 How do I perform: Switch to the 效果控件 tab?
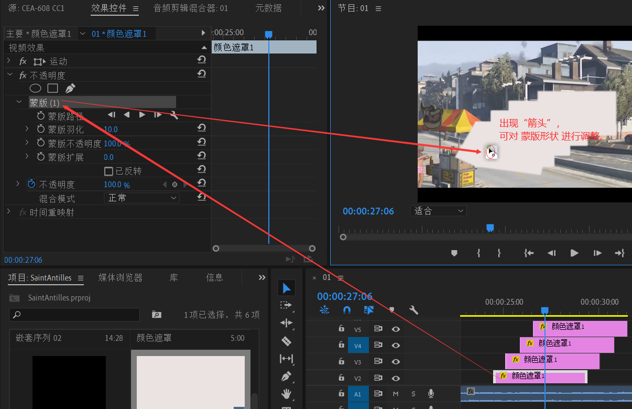[108, 8]
